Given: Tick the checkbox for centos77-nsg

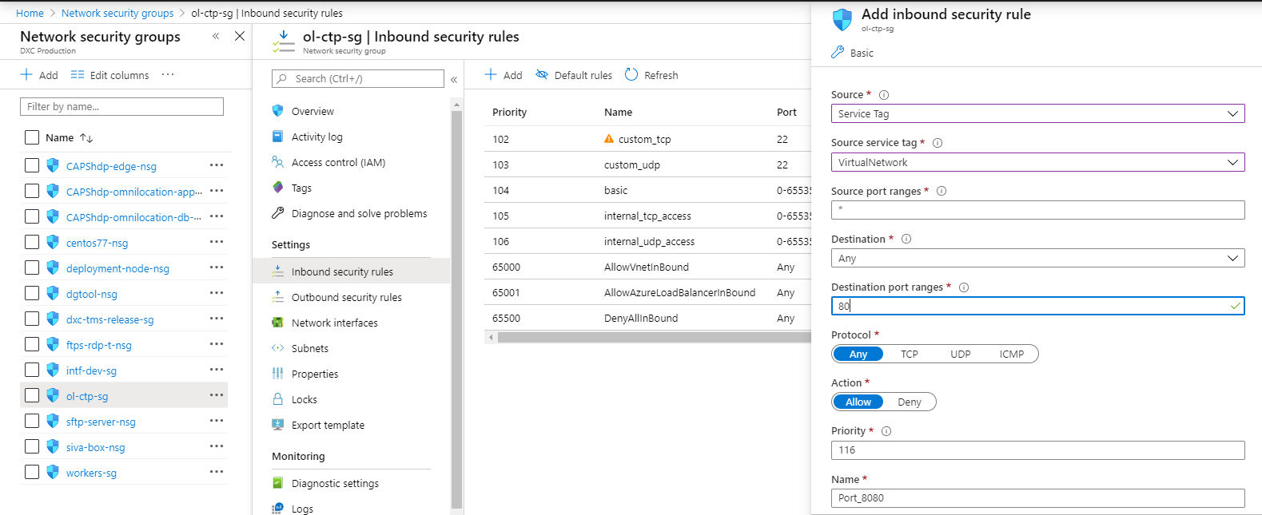Looking at the screenshot, I should point(32,242).
